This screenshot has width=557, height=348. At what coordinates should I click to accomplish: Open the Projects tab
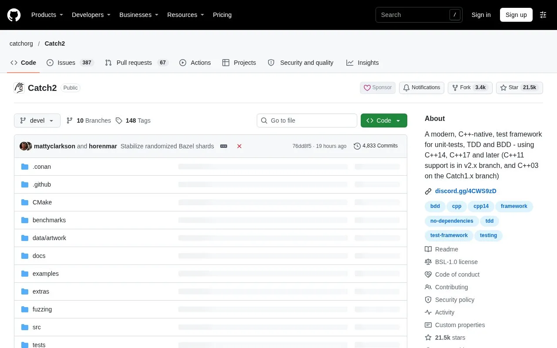click(239, 63)
